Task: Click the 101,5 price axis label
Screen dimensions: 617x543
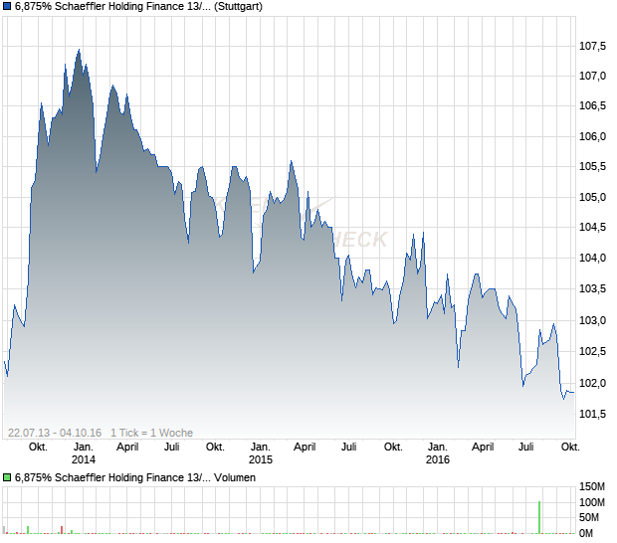Action: click(592, 414)
